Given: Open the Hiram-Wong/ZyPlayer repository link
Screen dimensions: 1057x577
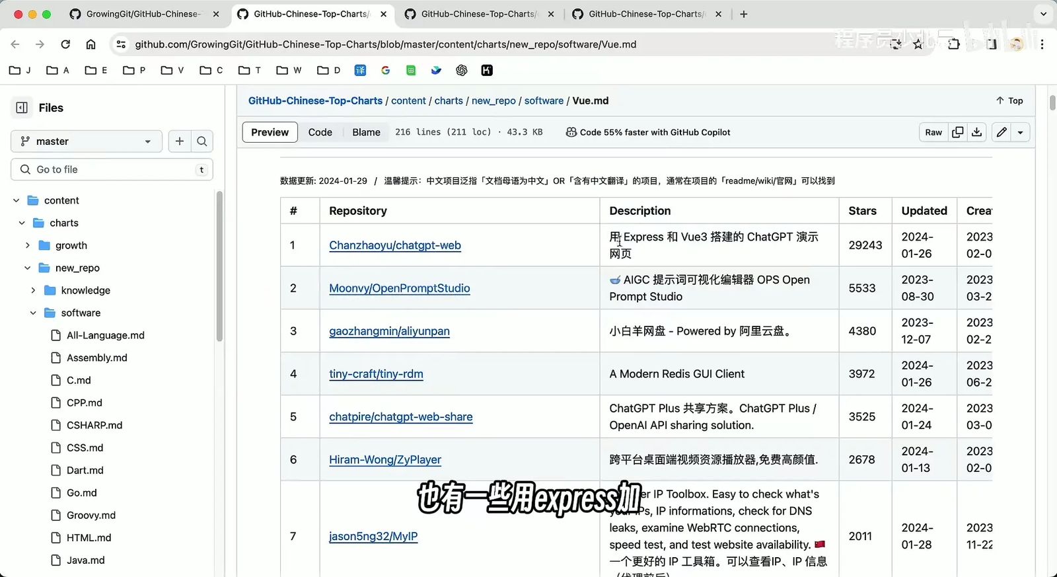Looking at the screenshot, I should [x=385, y=460].
